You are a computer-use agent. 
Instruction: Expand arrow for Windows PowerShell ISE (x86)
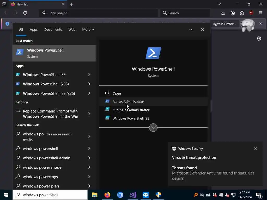[89, 93]
